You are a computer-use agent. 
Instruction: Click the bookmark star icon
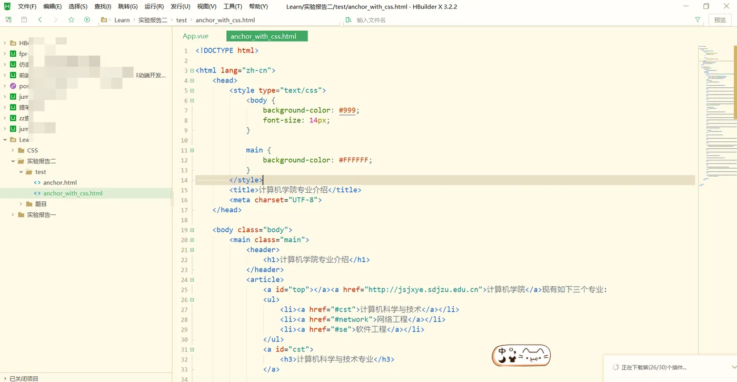coord(72,20)
